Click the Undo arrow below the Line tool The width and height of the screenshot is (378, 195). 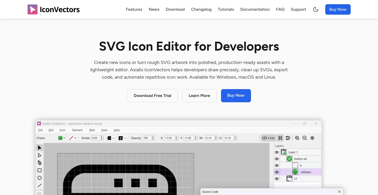(x=39, y=193)
